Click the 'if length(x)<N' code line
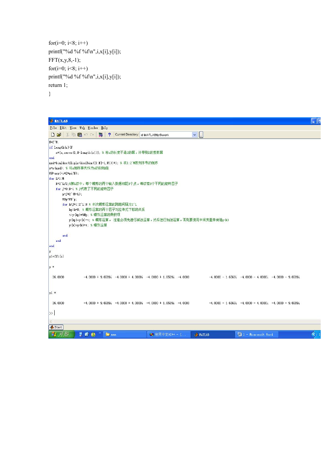321x454 pixels. click(61, 147)
